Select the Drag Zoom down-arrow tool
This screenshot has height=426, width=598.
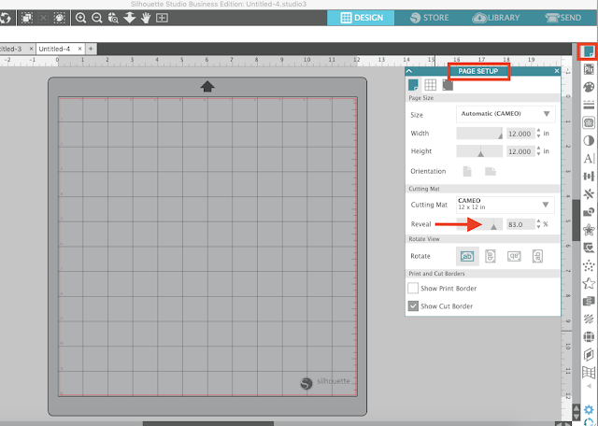pos(130,18)
